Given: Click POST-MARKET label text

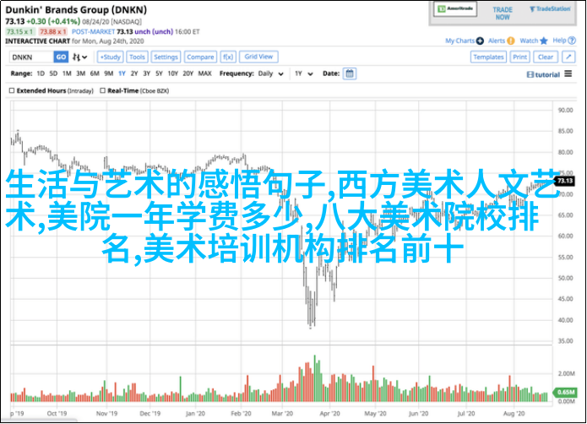Looking at the screenshot, I should [x=93, y=32].
